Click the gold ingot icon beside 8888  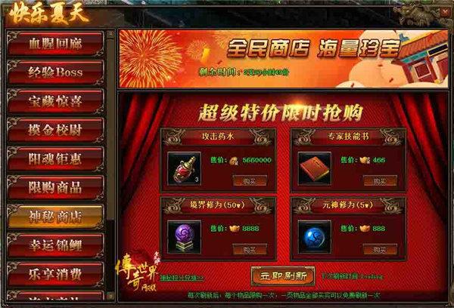(x=235, y=229)
